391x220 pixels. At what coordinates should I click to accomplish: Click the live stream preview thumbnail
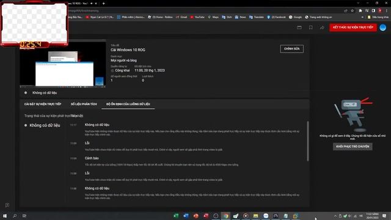pos(63,64)
